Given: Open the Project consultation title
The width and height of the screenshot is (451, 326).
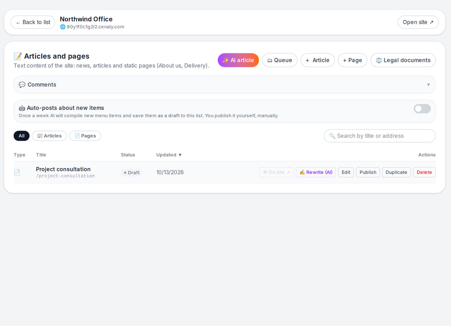Looking at the screenshot, I should click(63, 169).
